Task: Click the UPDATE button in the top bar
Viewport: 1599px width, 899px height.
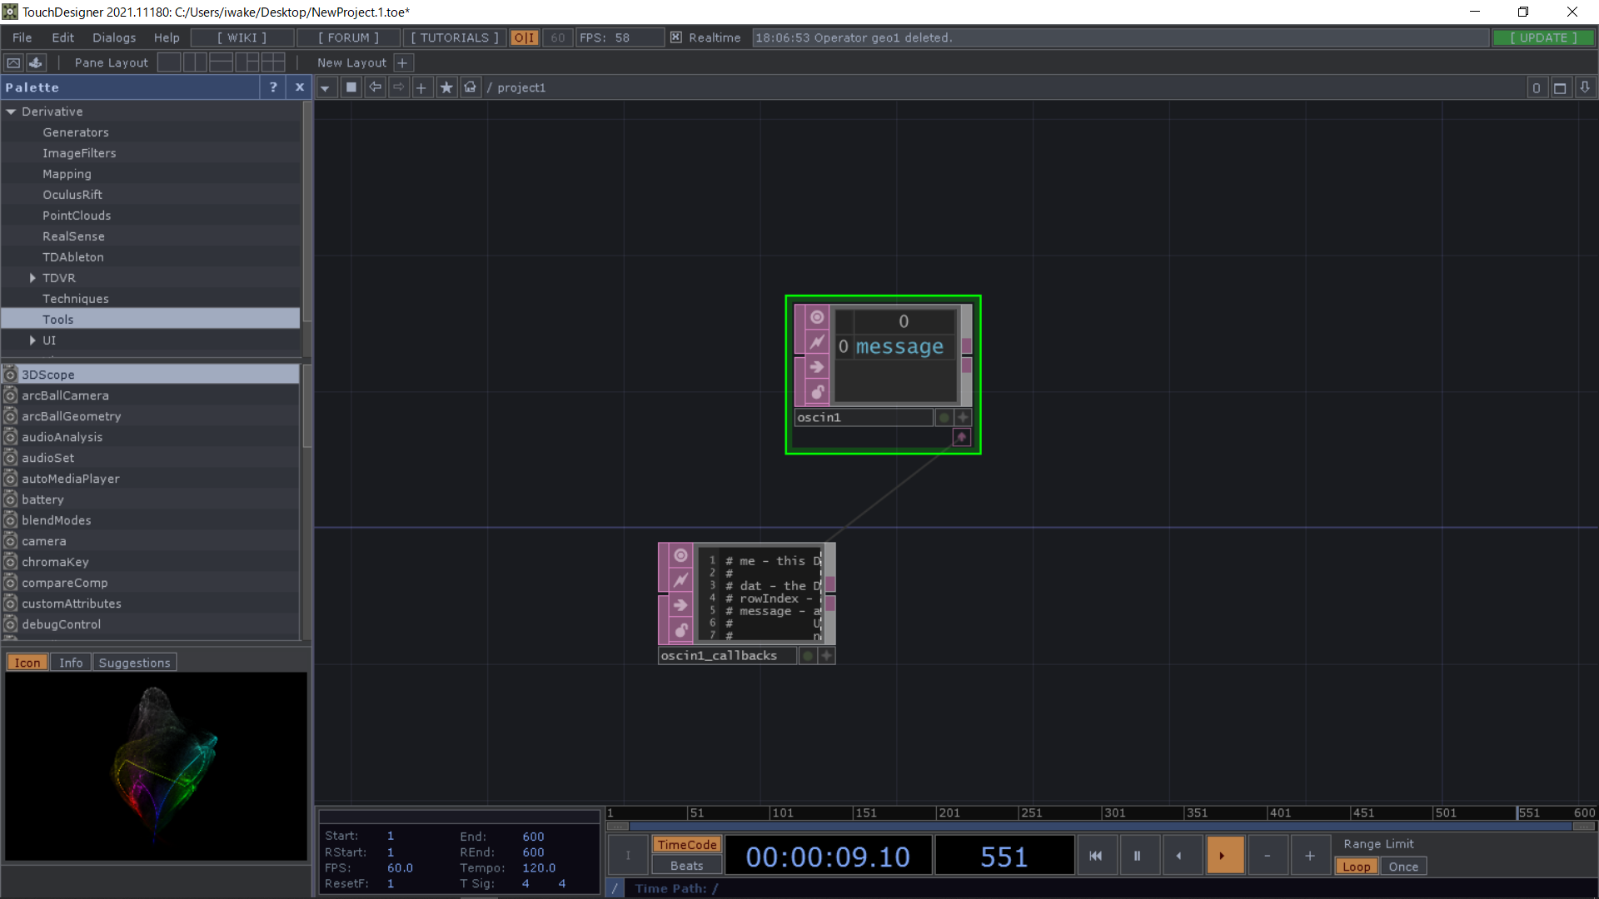Action: pos(1543,37)
